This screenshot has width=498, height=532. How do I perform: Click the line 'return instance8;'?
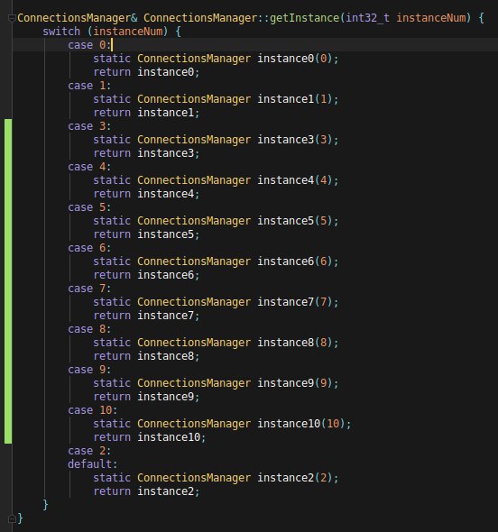[x=146, y=356]
